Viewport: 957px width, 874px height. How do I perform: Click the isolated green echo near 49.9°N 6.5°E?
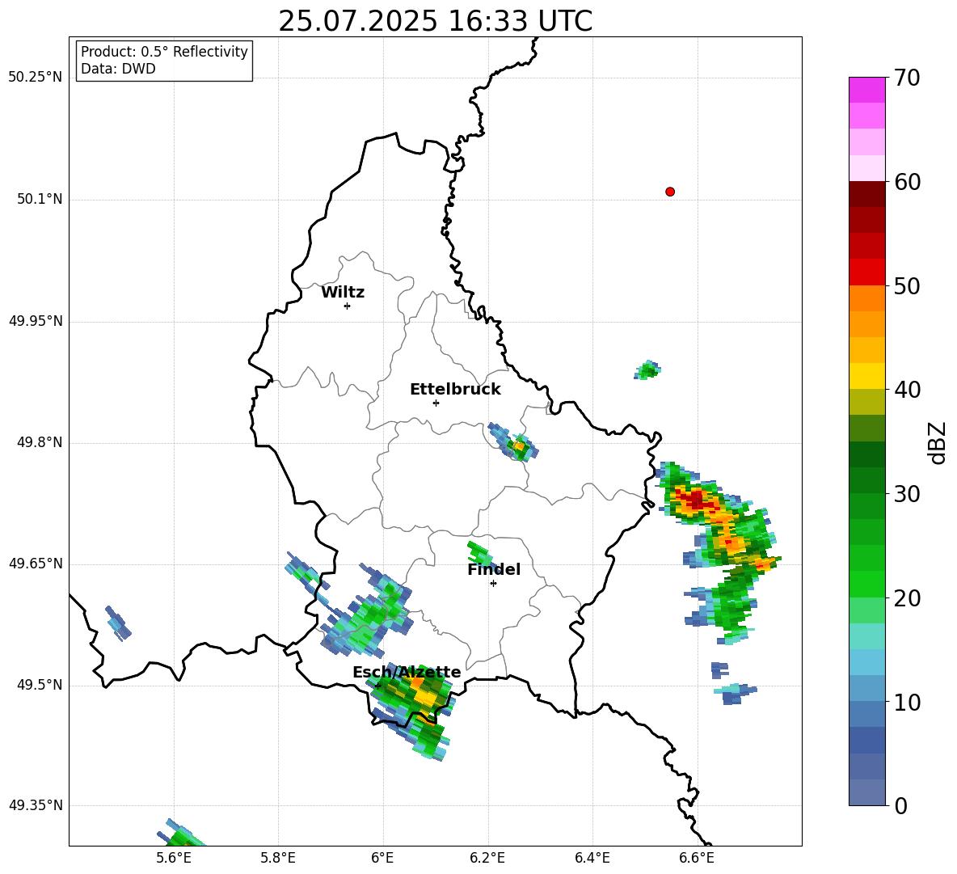click(x=647, y=369)
